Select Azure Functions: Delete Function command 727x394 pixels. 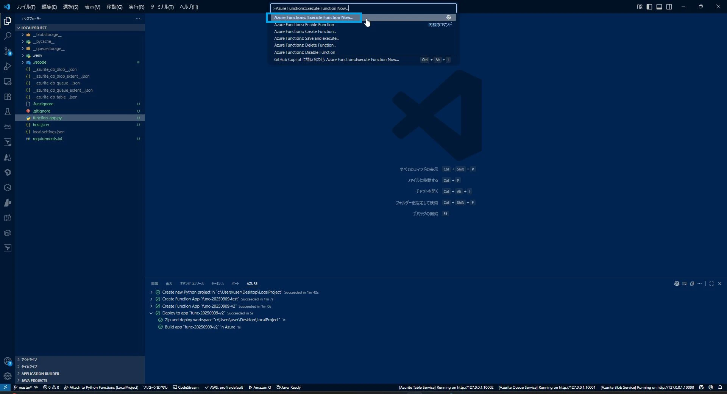pyautogui.click(x=363, y=45)
